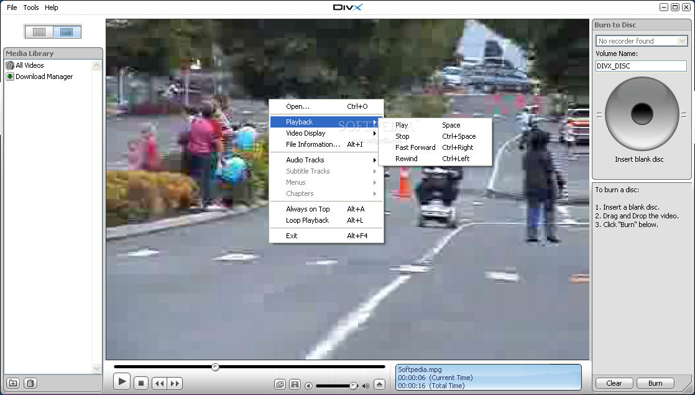Click the film strip icon
The width and height of the screenshot is (695, 395).
(x=295, y=385)
